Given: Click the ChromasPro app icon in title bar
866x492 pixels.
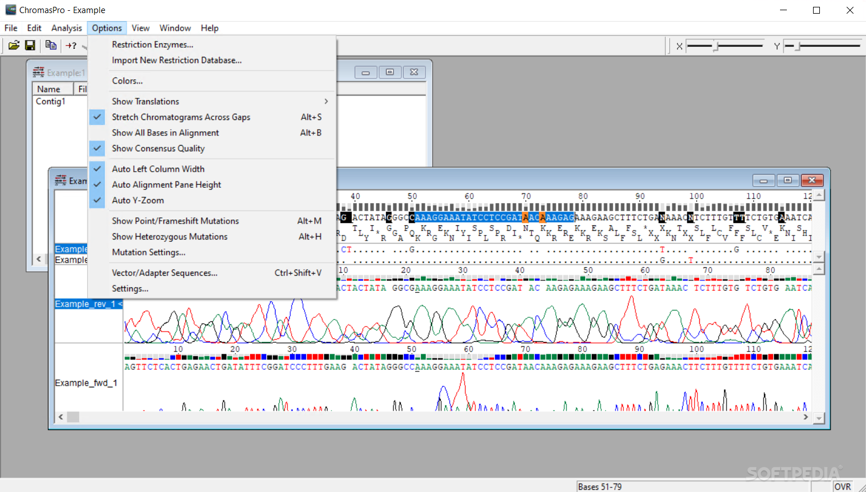Looking at the screenshot, I should 10,10.
